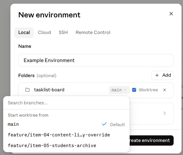The width and height of the screenshot is (183, 155).
Task: Select the Local tab
Action: coord(24,32)
